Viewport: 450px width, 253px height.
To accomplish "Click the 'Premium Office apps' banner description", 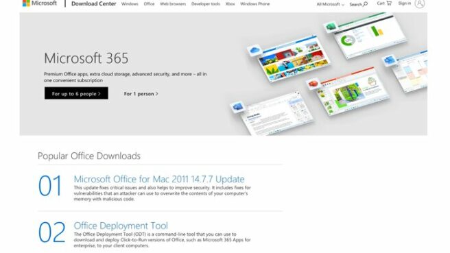I will pyautogui.click(x=125, y=77).
